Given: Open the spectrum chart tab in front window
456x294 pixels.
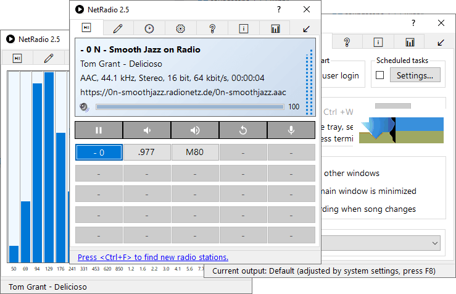Looking at the screenshot, I should click(275, 28).
